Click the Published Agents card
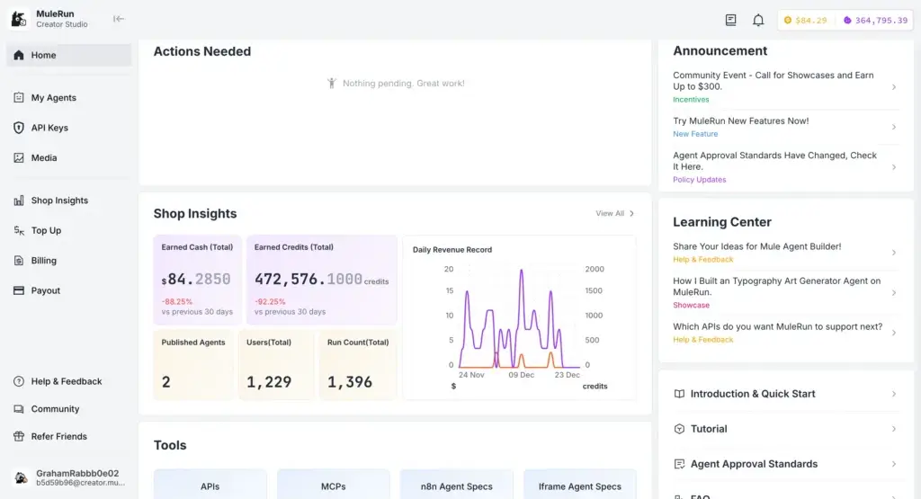The image size is (921, 499). (x=193, y=365)
